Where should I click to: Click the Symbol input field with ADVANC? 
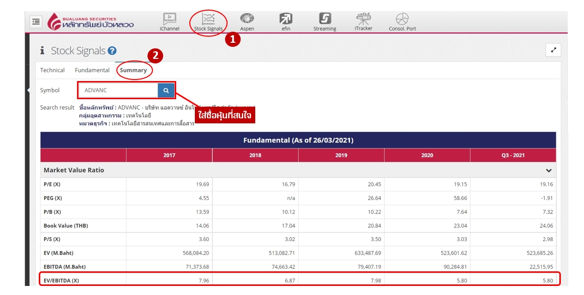pyautogui.click(x=118, y=90)
